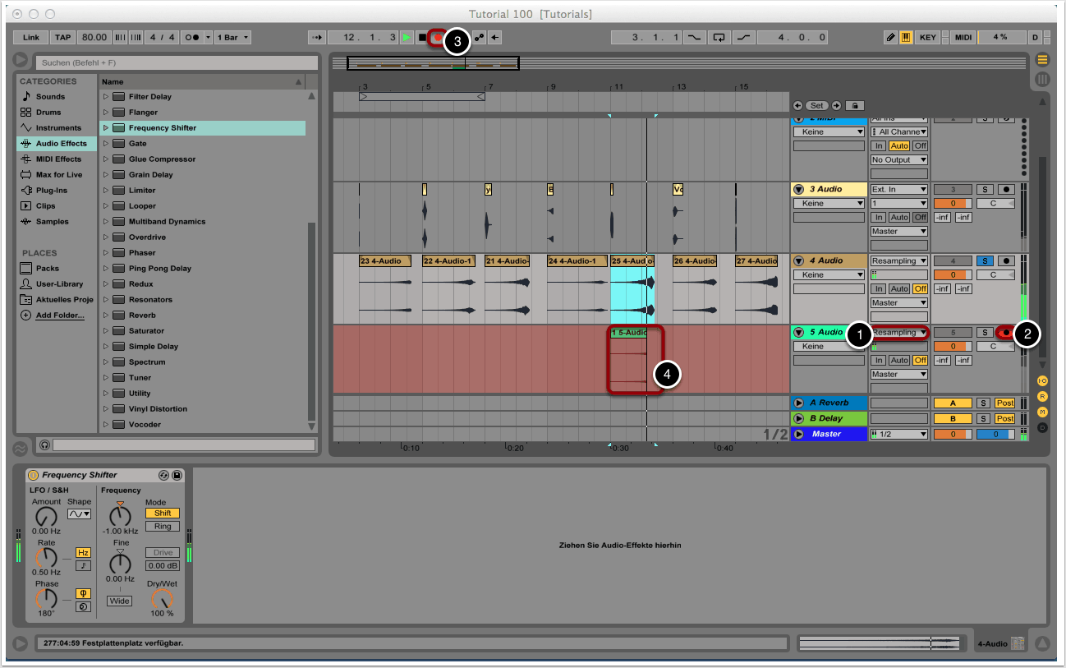Expand the Flanger folder in browser
The width and height of the screenshot is (1066, 668).
point(105,113)
